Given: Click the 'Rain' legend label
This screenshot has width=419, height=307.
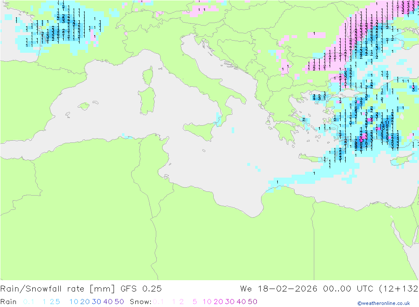Looking at the screenshot, I should [8, 302].
